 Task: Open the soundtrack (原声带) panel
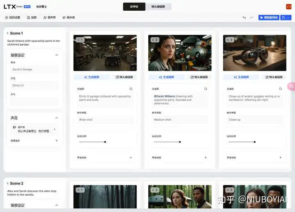coord(50,18)
